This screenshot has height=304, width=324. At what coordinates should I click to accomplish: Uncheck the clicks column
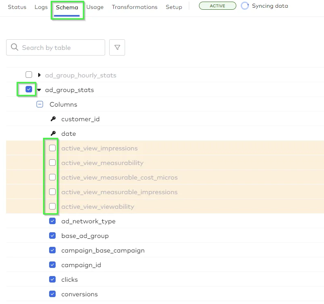(52, 280)
